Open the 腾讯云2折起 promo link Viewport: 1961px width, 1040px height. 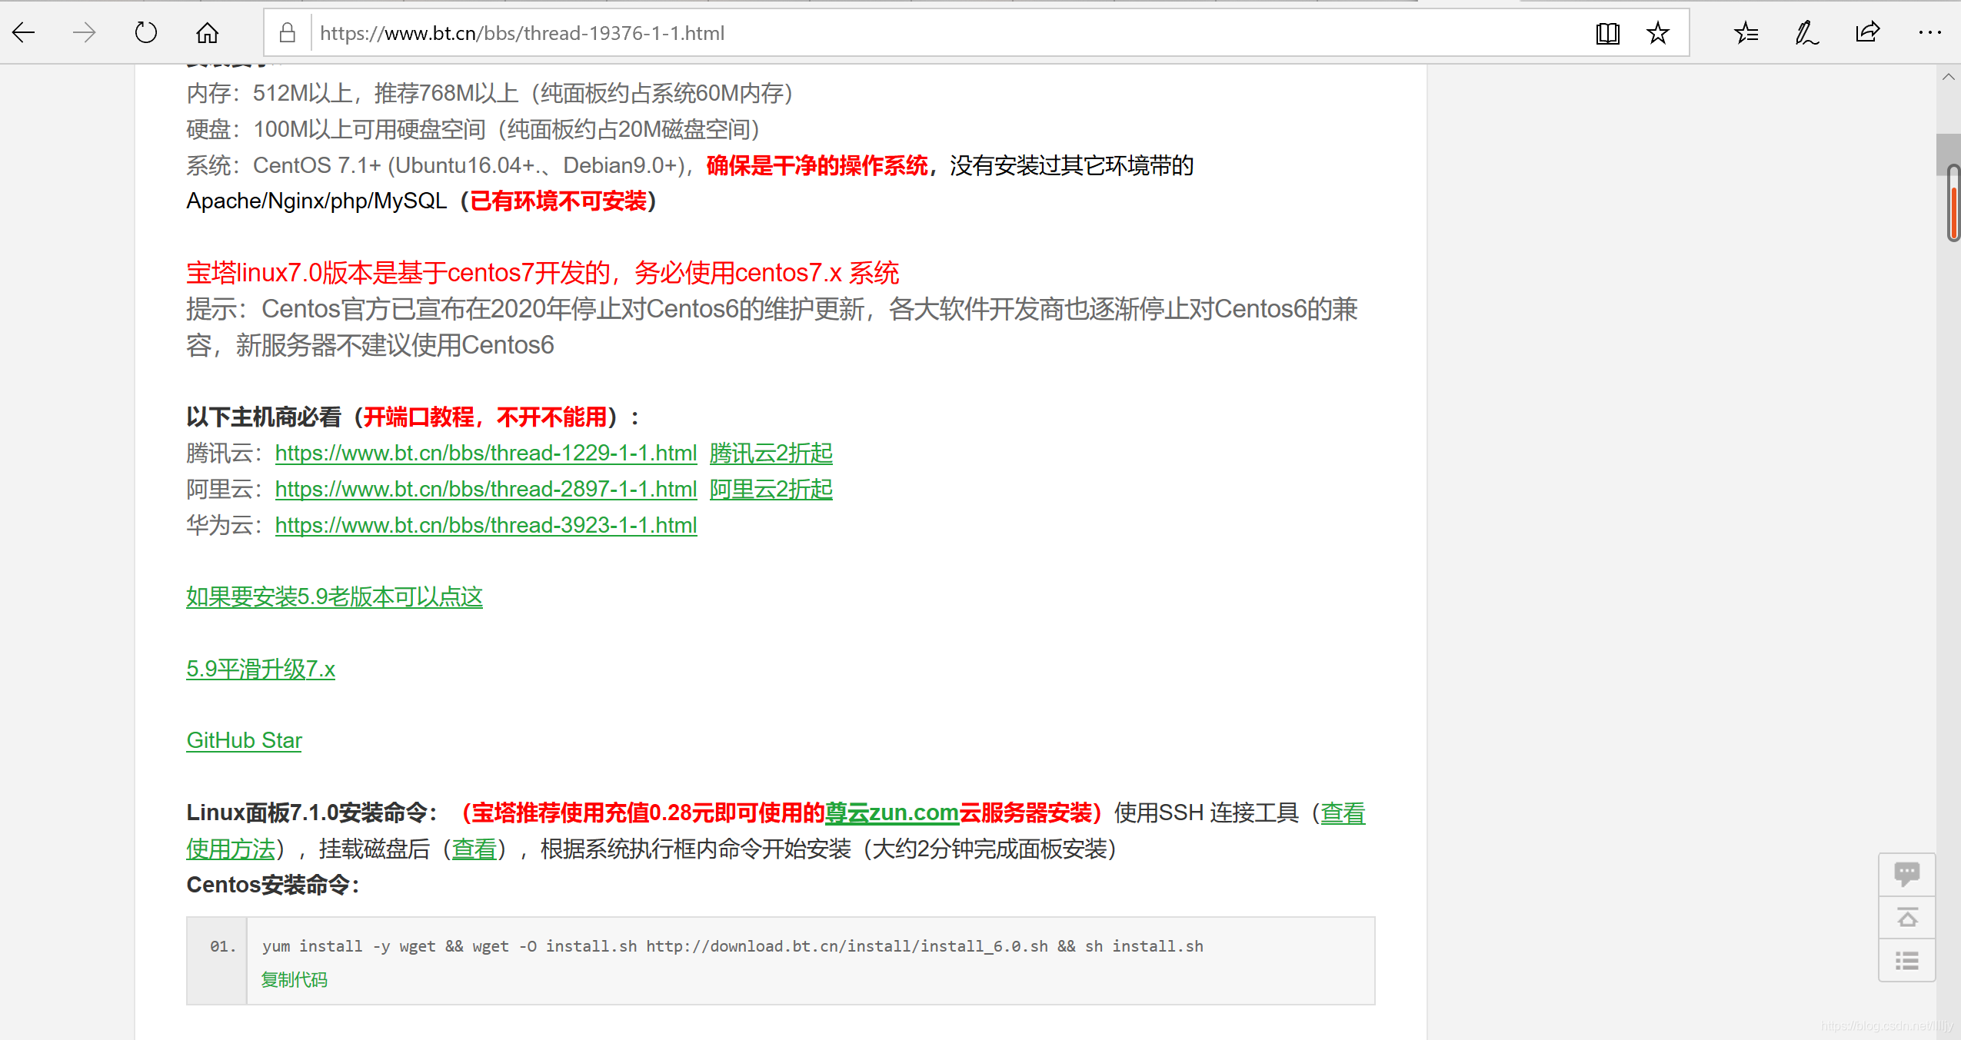pyautogui.click(x=771, y=454)
